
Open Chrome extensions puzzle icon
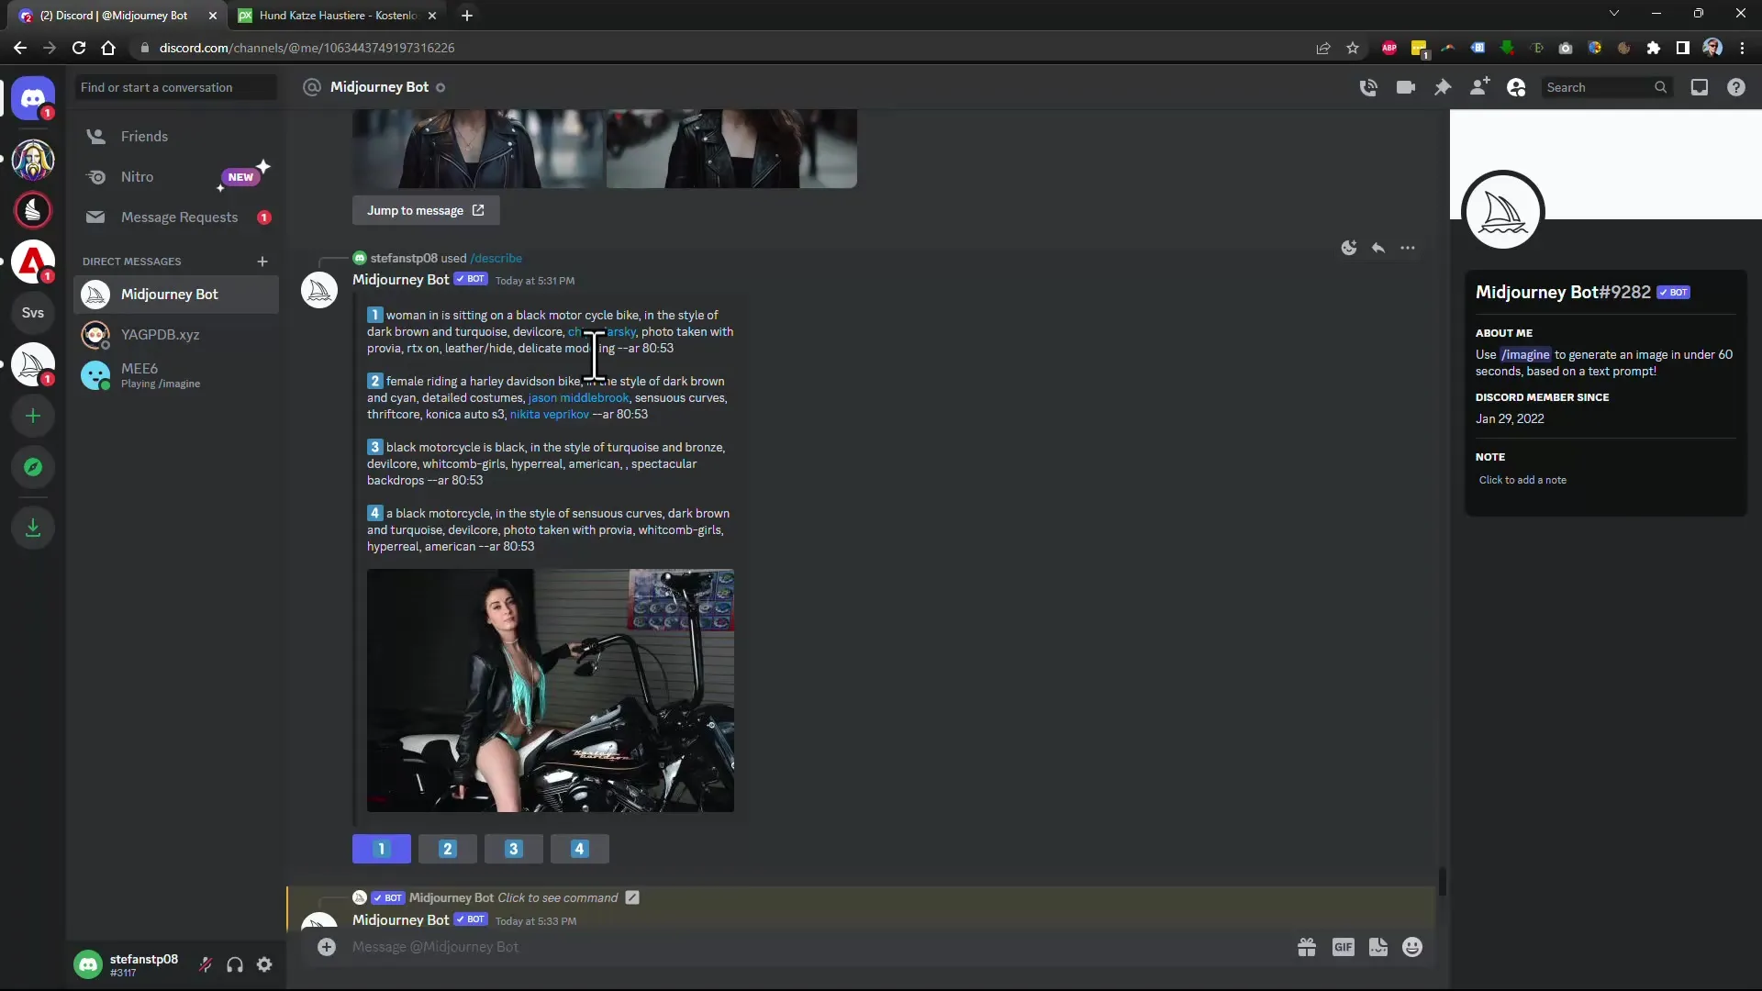click(1654, 48)
